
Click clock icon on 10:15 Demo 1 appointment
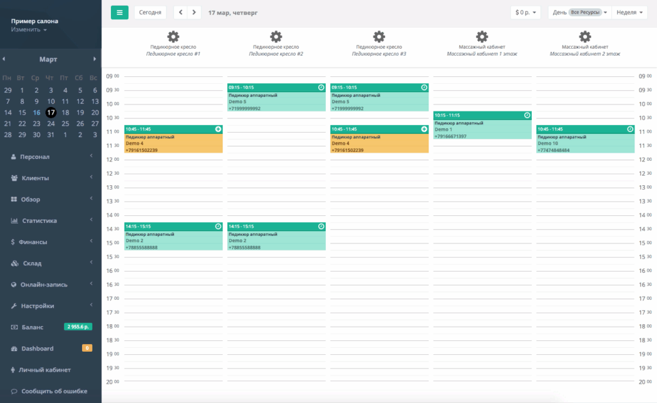click(527, 115)
